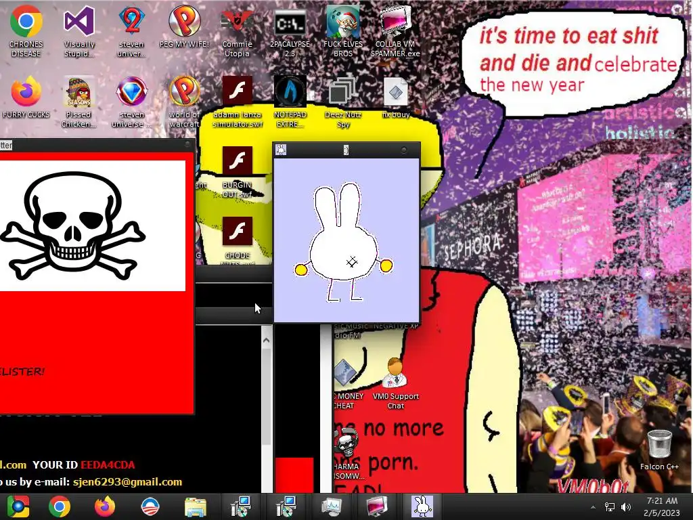Click the EEDA4CDA ID text
Viewport: 693px width, 520px height.
click(108, 464)
